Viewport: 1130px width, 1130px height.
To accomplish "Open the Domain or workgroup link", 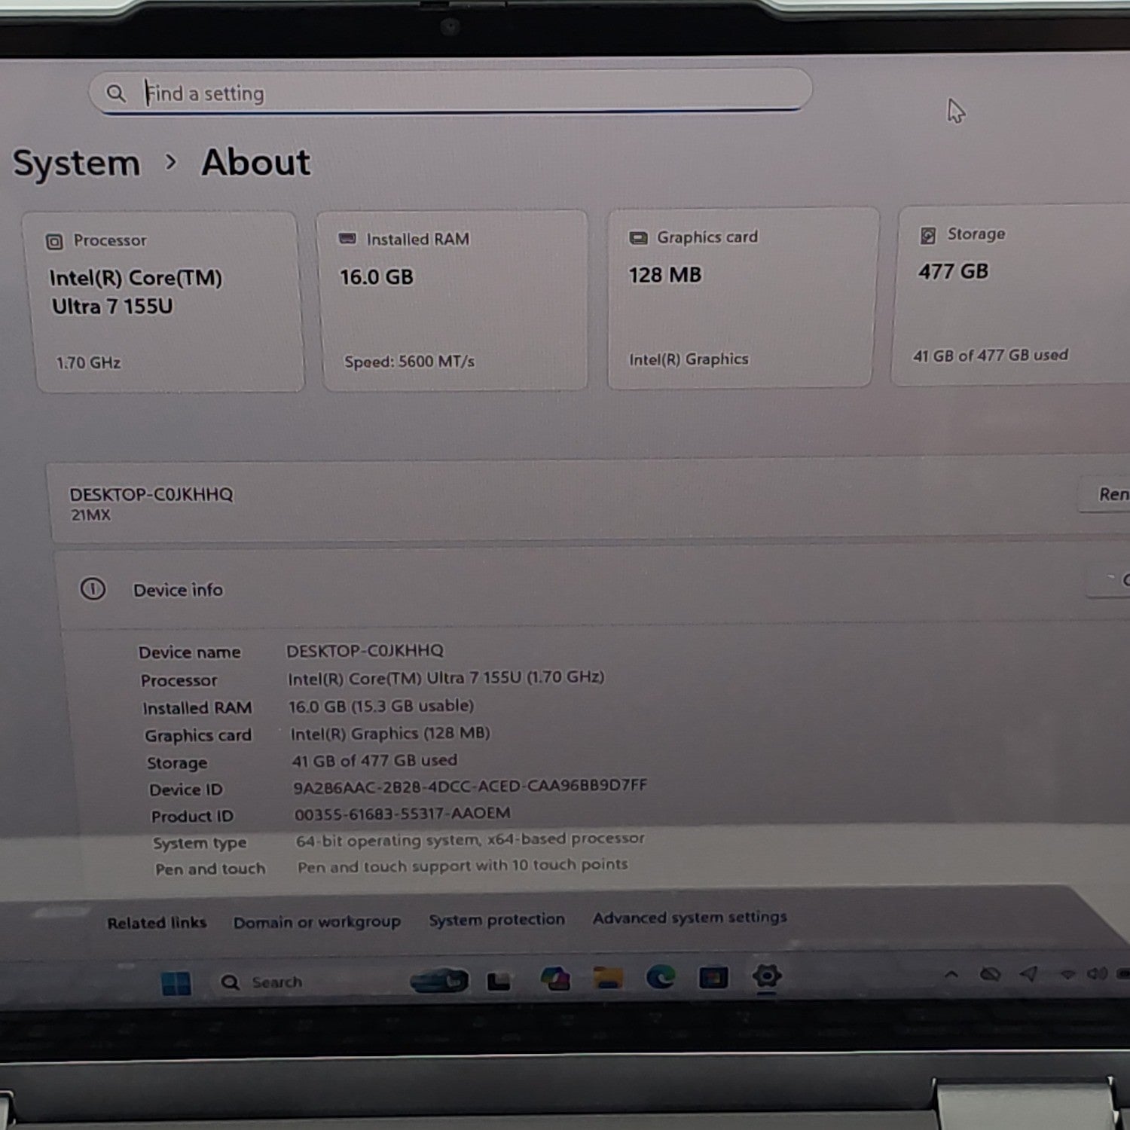I will point(316,922).
